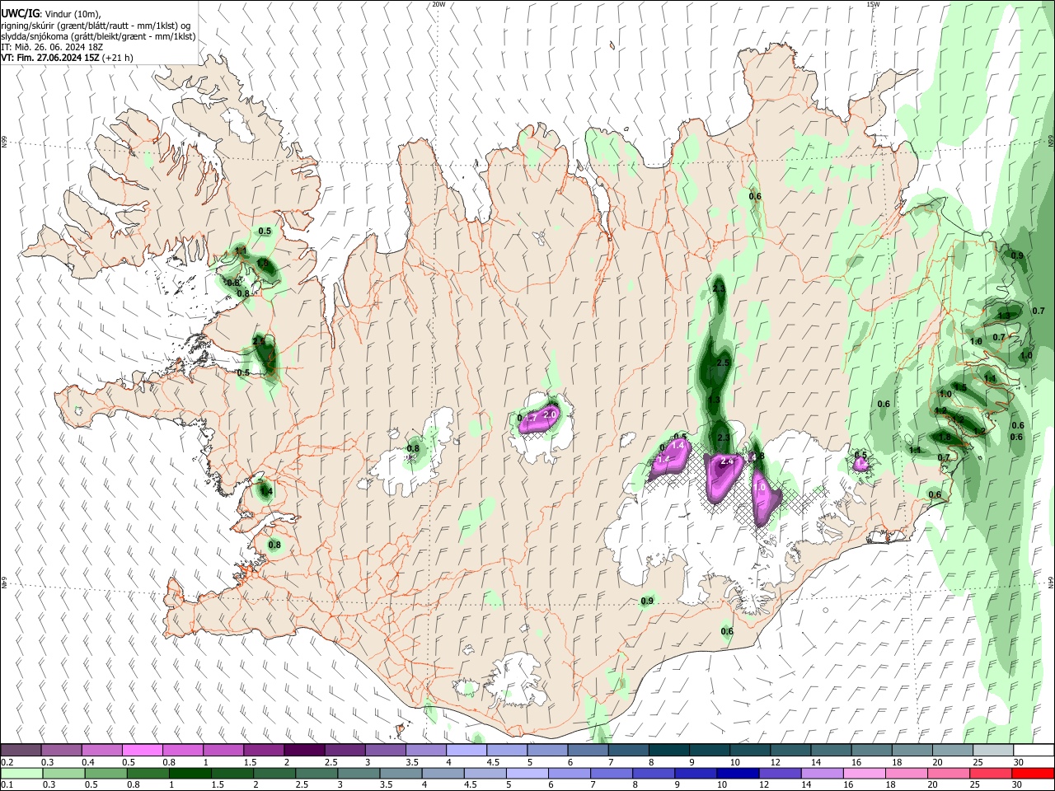1055x791 pixels.
Task: Click the darkest green 1 mm rain swatch
Action: (x=190, y=773)
